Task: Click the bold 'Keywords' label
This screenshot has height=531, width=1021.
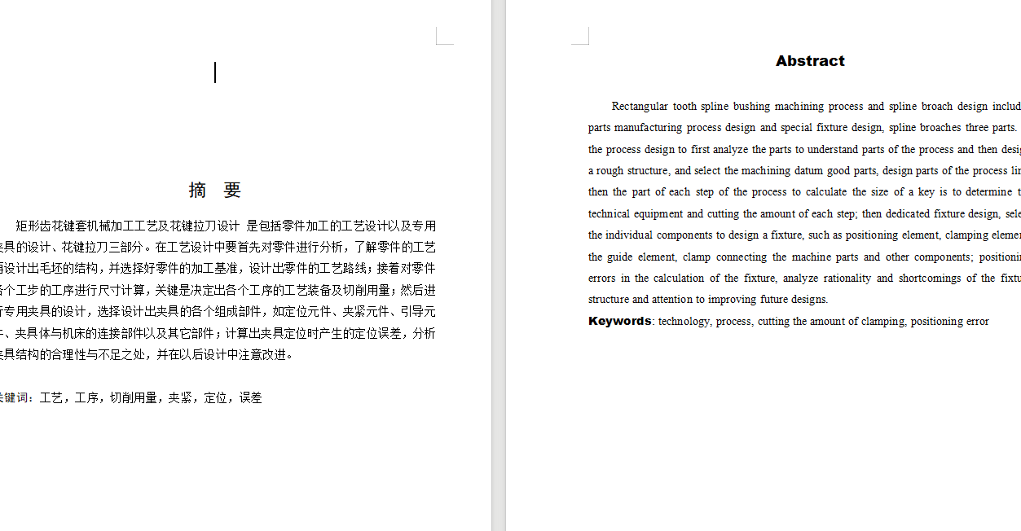Action: [620, 321]
